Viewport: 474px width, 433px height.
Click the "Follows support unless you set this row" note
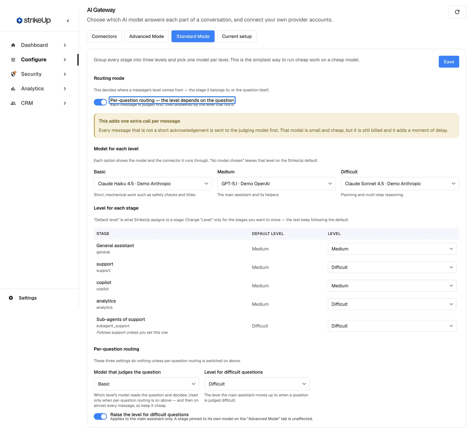pos(132,332)
